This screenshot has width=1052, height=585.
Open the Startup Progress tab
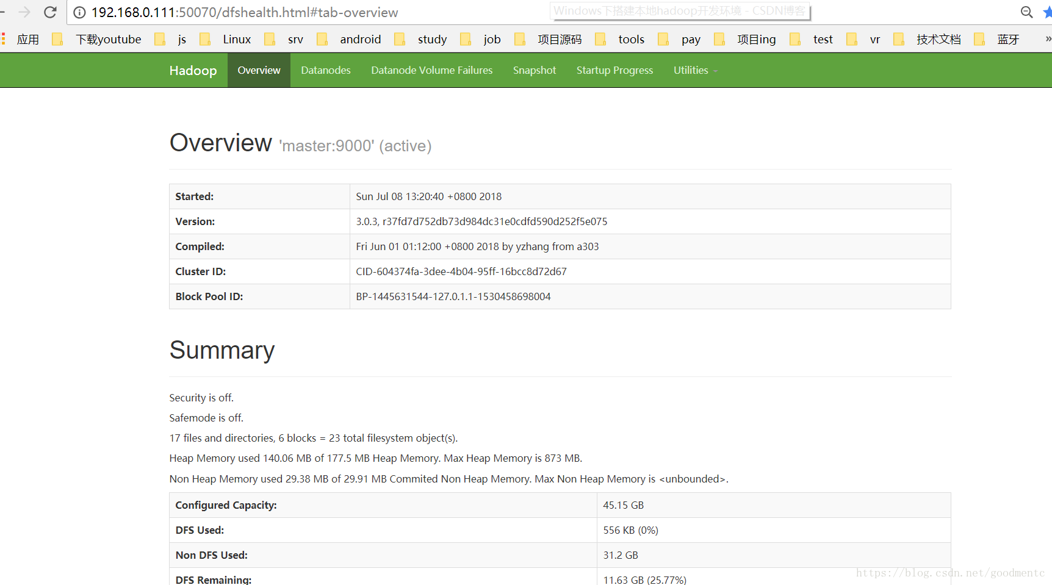tap(614, 70)
